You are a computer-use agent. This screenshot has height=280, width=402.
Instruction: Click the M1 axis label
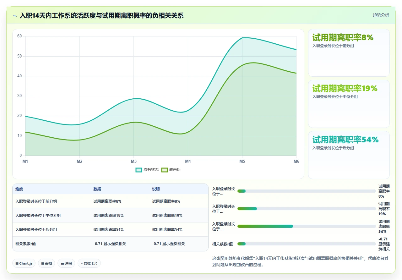click(25, 161)
